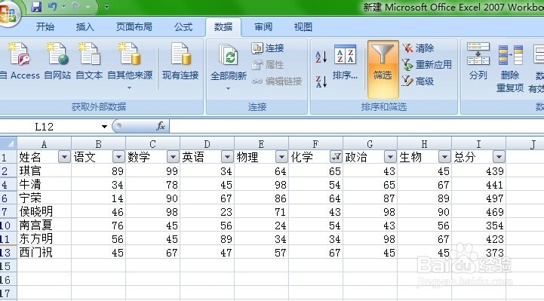Open the 总分 filter dropdown

coord(499,157)
